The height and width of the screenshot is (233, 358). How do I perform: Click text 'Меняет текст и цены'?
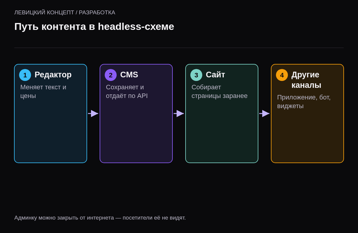43,91
